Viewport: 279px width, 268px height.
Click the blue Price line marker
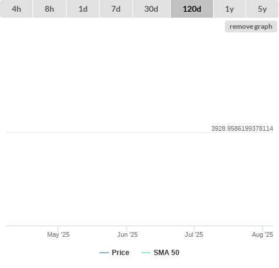tap(104, 253)
